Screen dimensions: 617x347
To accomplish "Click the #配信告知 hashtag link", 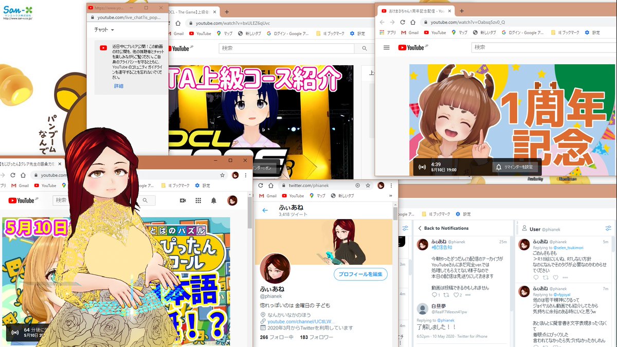I will (x=442, y=247).
